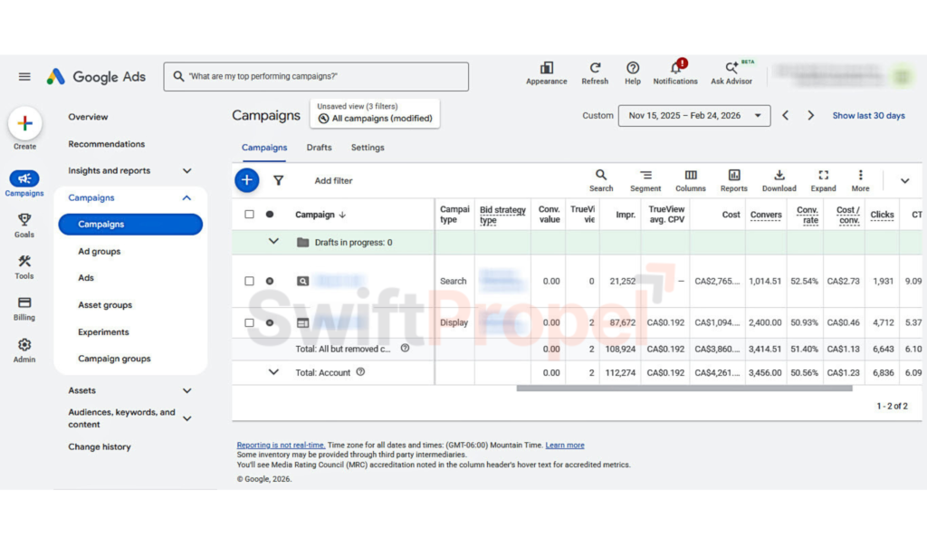Collapse the table toolbar chevron
Screen dimensions: 927x547
pos(904,180)
